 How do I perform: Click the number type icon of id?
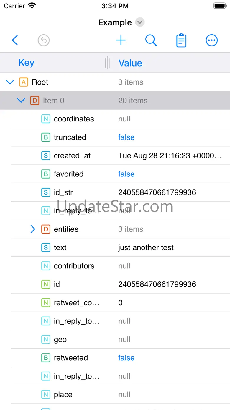(46, 284)
